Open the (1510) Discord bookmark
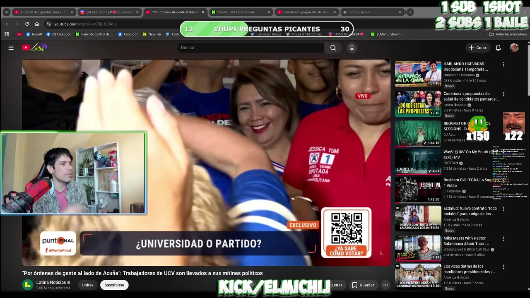Viewport: 530px width, 298px height. 347,34
